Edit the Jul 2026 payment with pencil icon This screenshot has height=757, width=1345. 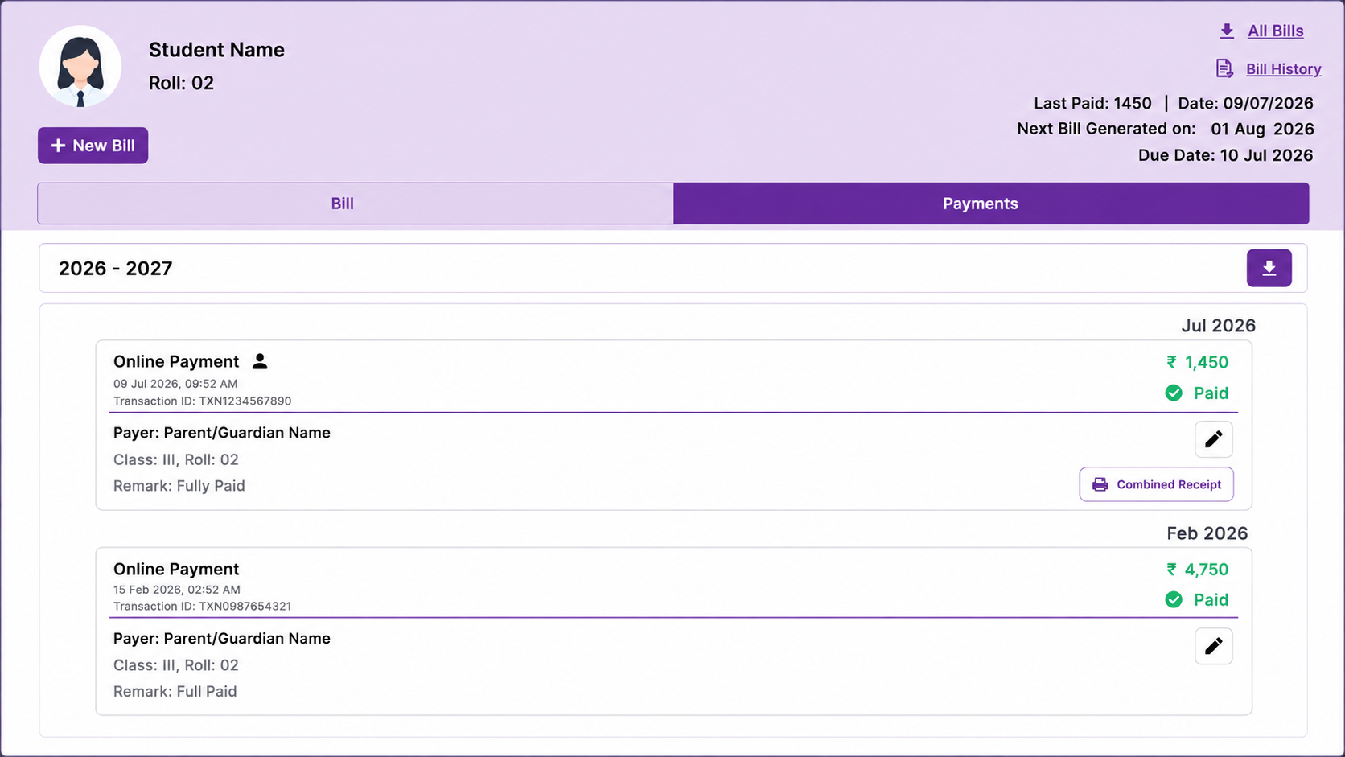click(x=1213, y=439)
